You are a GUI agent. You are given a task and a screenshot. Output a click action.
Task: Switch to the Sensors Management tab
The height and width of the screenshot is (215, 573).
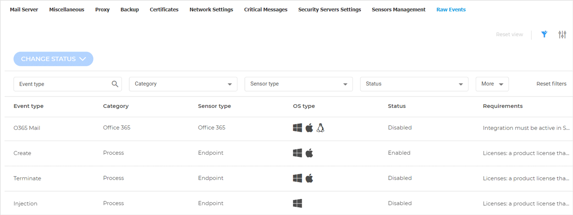(398, 10)
